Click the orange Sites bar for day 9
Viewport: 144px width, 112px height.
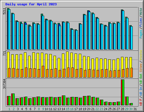coord(43,72)
